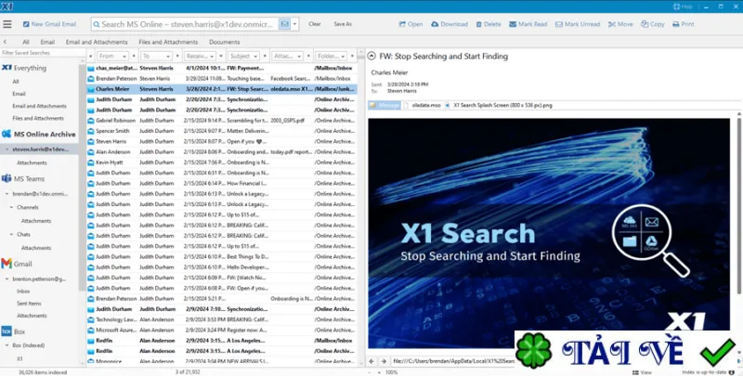The height and width of the screenshot is (376, 743).
Task: Click the Save As button
Action: pyautogui.click(x=343, y=24)
